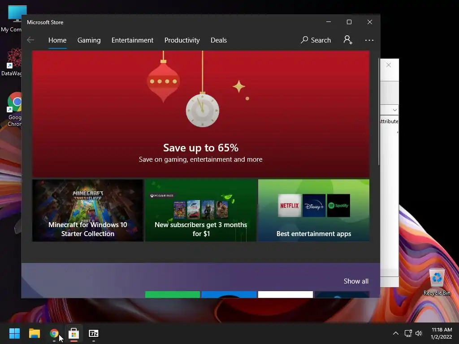
Task: Open the Save up to 65% banner
Action: coord(201,114)
